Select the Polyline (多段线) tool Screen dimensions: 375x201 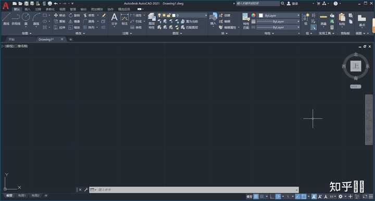click(x=16, y=19)
